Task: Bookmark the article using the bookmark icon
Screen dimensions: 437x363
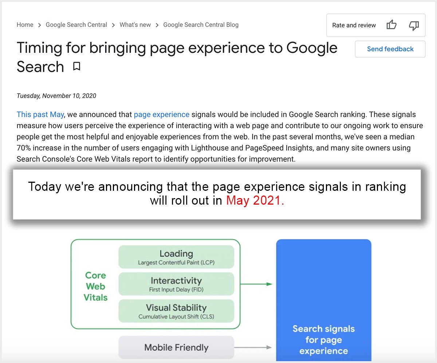Action: point(76,67)
